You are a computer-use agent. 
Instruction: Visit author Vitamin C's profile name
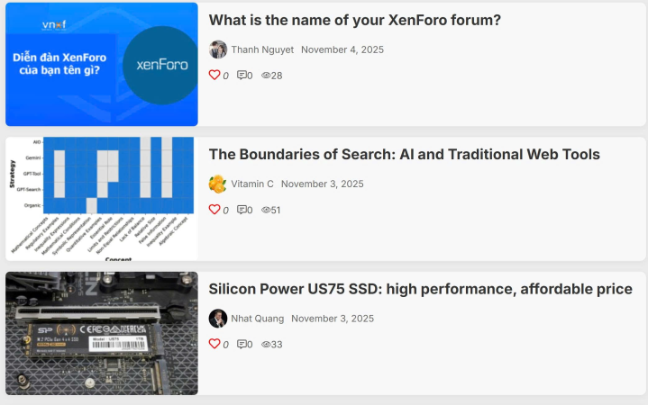[x=252, y=184]
